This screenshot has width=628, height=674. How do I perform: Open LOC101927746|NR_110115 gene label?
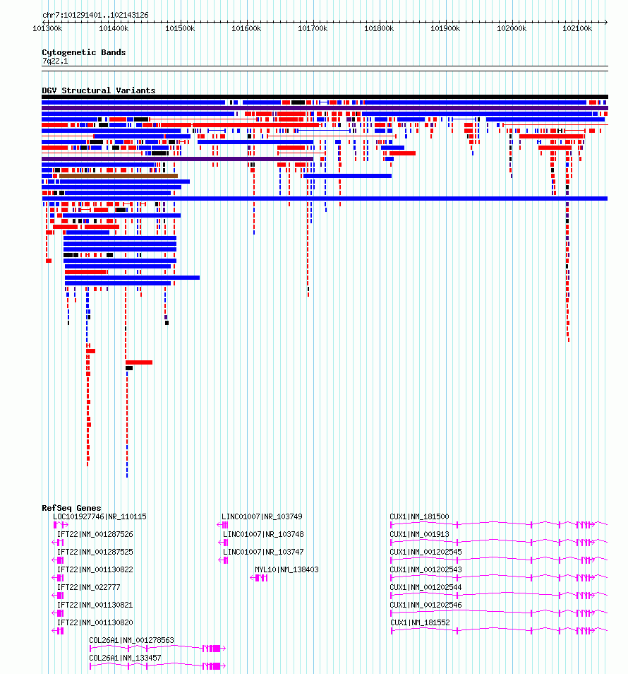click(99, 516)
